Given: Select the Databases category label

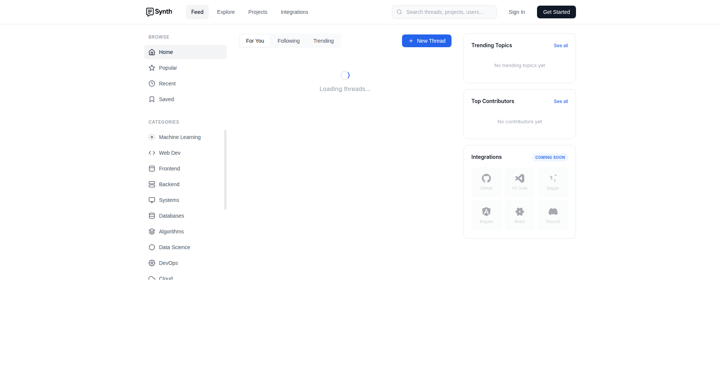Looking at the screenshot, I should 171,216.
